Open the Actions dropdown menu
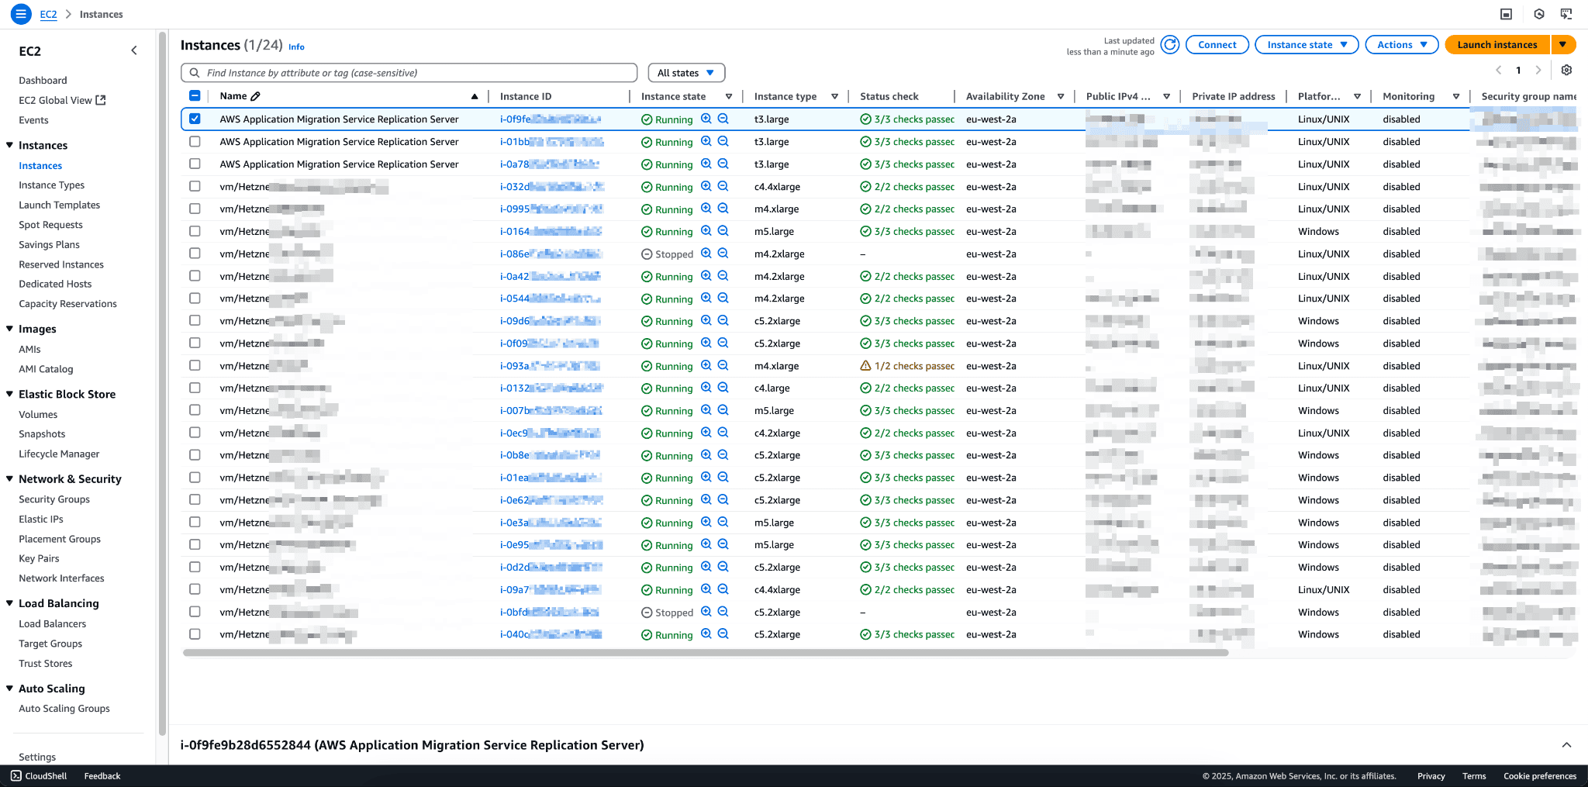The image size is (1588, 787). click(1402, 45)
